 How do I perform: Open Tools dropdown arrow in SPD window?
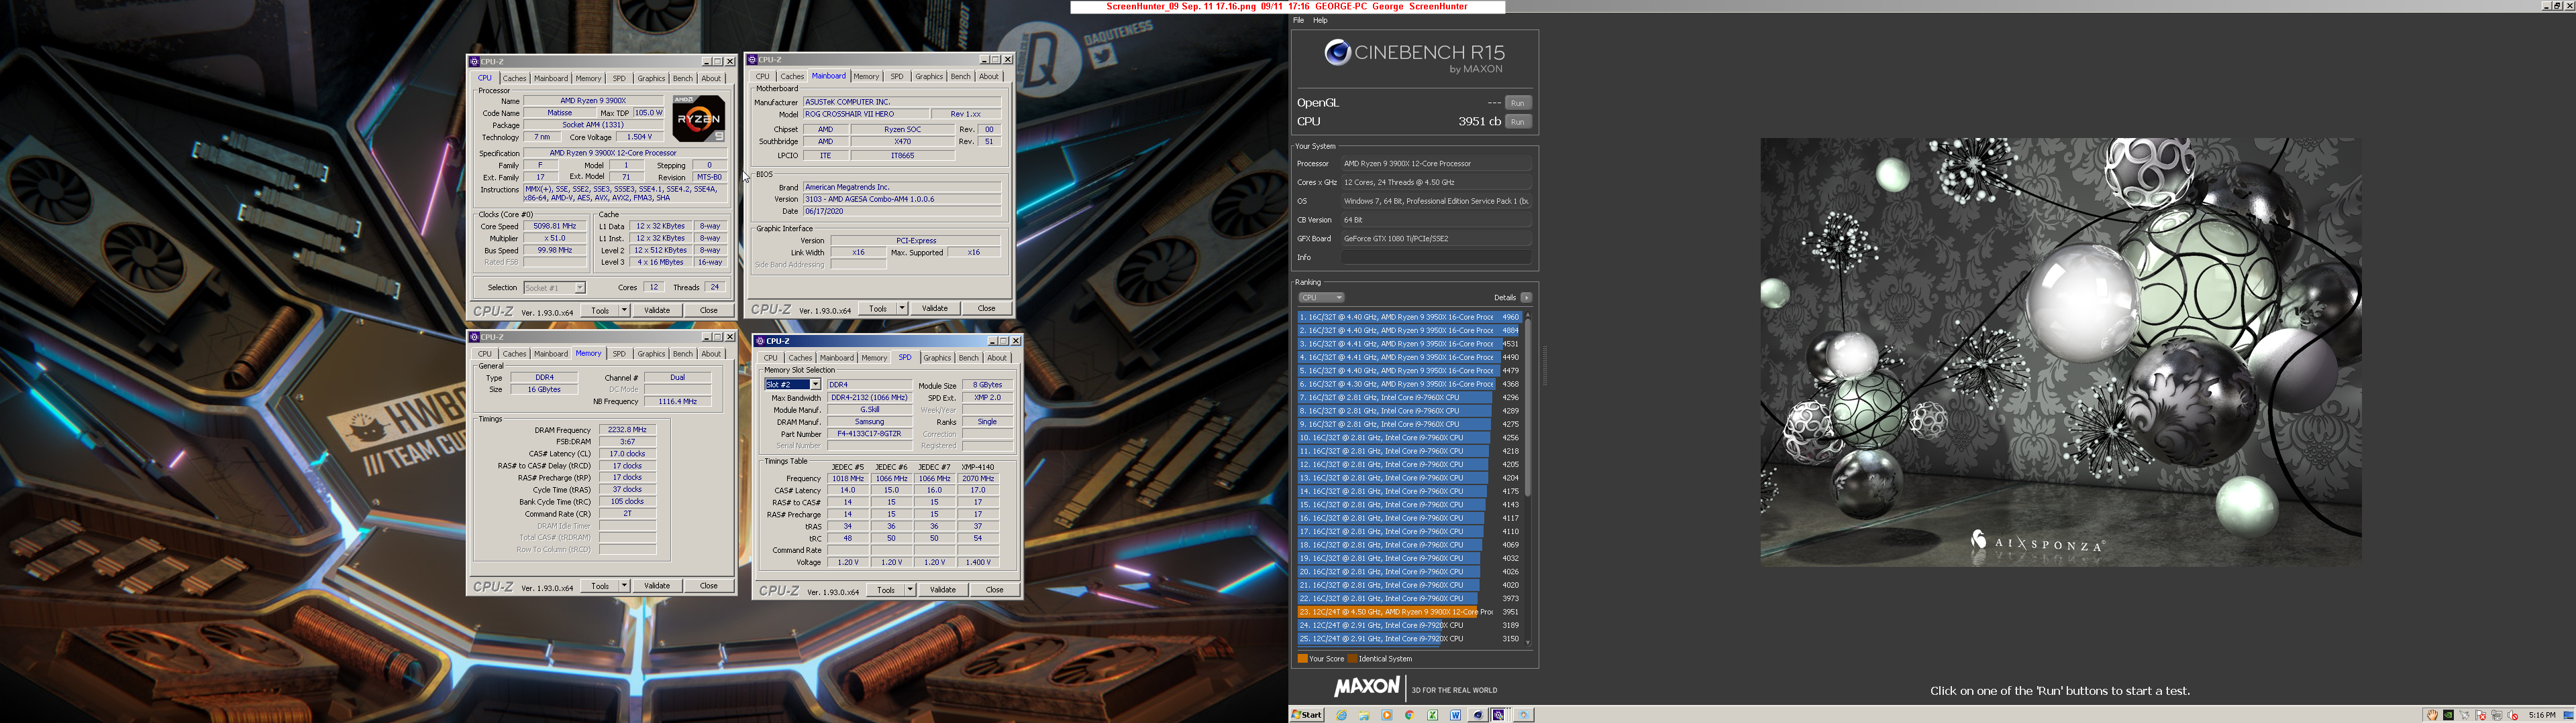coord(910,590)
